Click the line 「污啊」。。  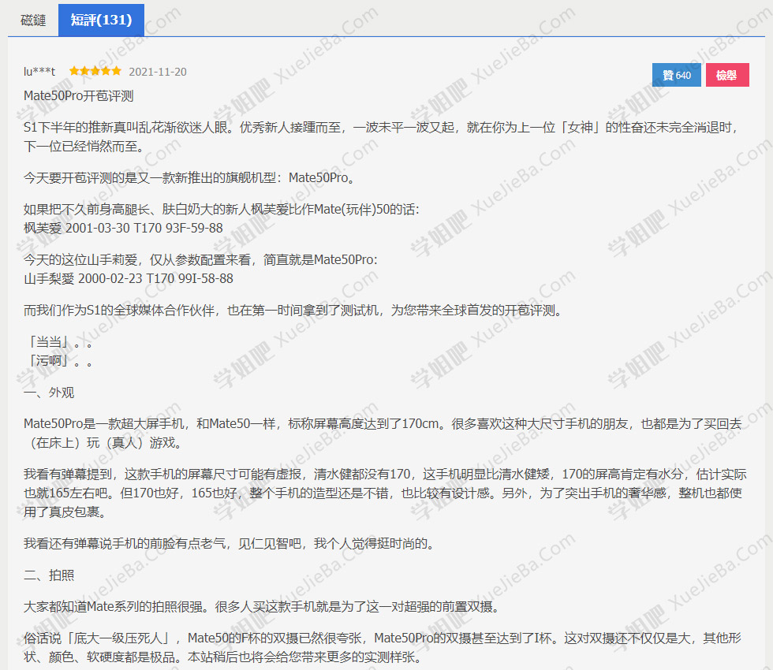click(59, 361)
